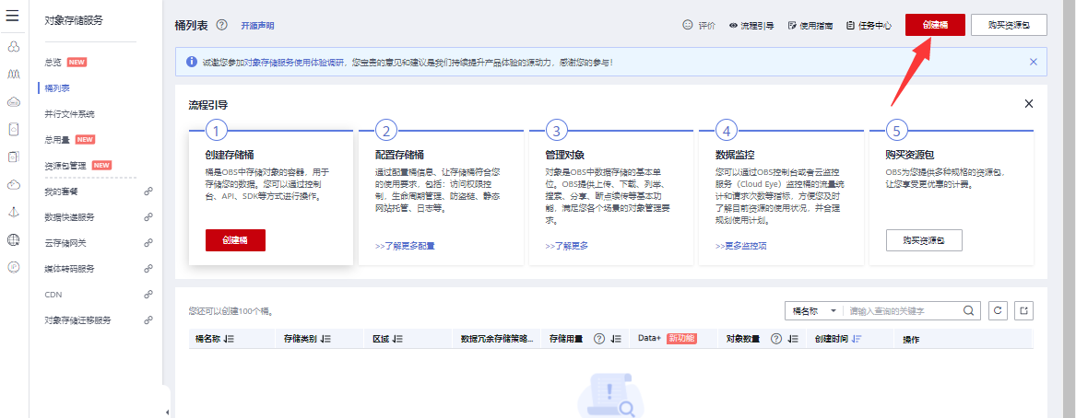Open 总览 in the sidebar
Viewport: 1076px width, 418px height.
tap(53, 63)
